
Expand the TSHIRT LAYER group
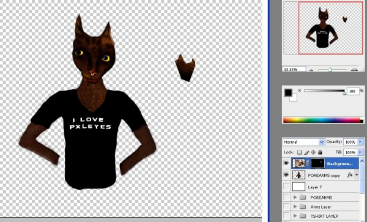(295, 216)
